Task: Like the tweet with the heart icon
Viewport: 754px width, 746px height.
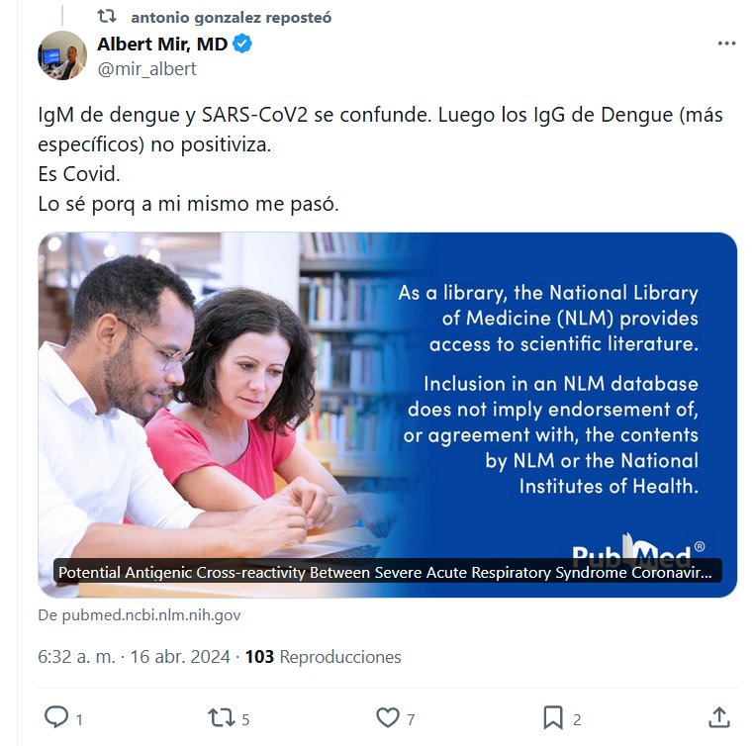Action: (x=388, y=717)
